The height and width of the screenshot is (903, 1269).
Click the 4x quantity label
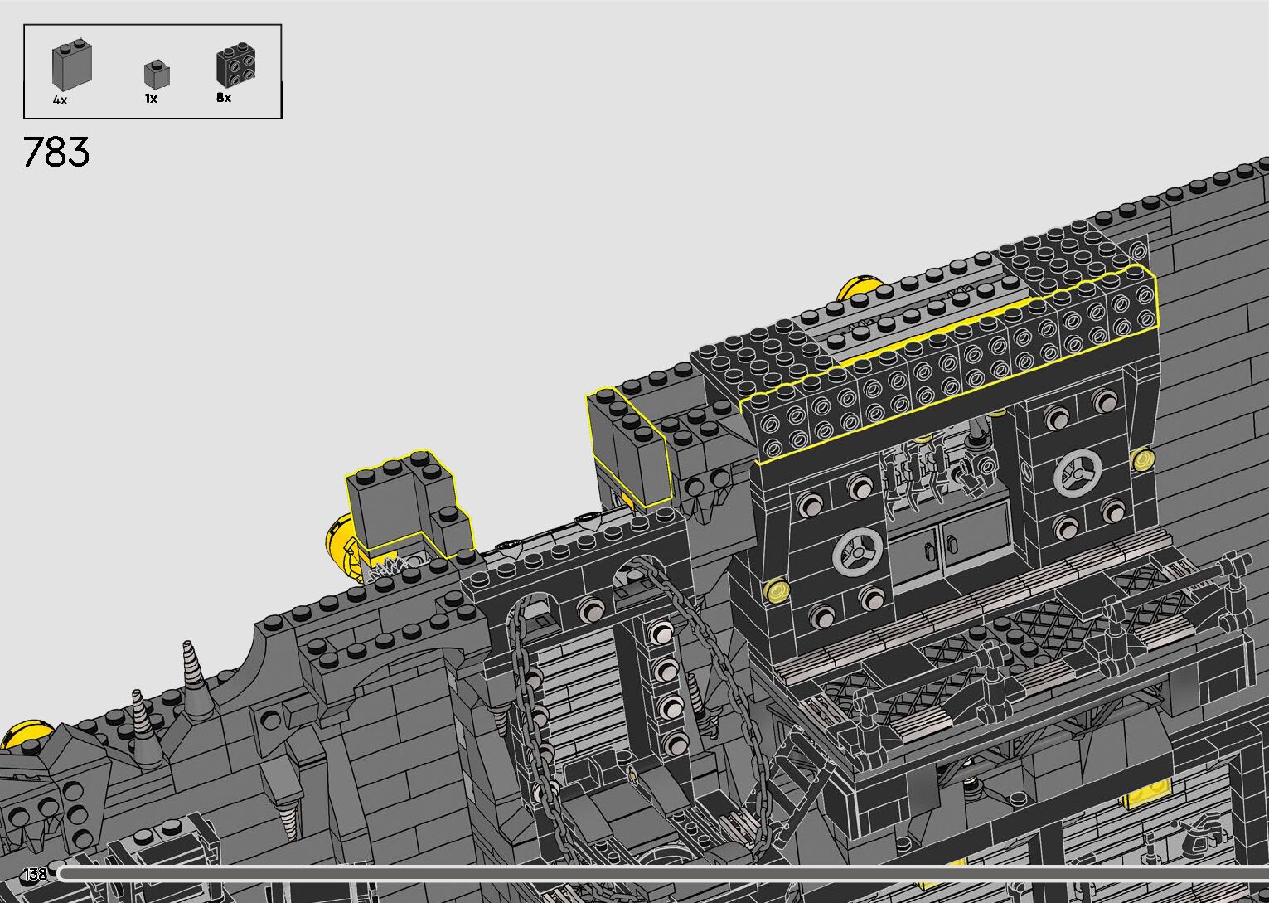pyautogui.click(x=60, y=100)
